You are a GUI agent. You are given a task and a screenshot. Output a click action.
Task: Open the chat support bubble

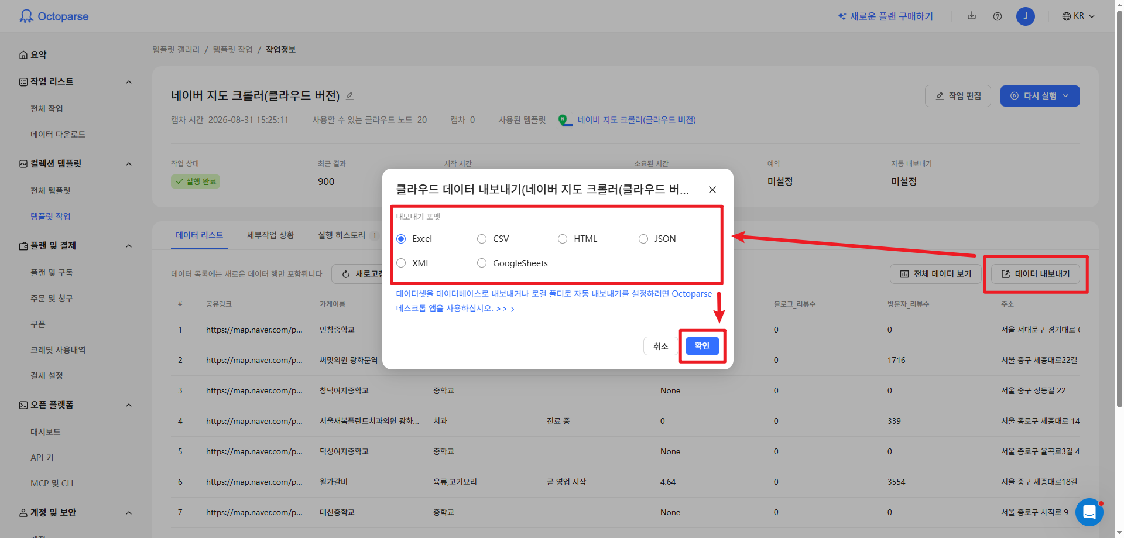(1089, 512)
